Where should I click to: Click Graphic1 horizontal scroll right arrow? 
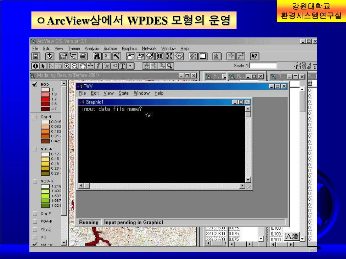point(242,186)
